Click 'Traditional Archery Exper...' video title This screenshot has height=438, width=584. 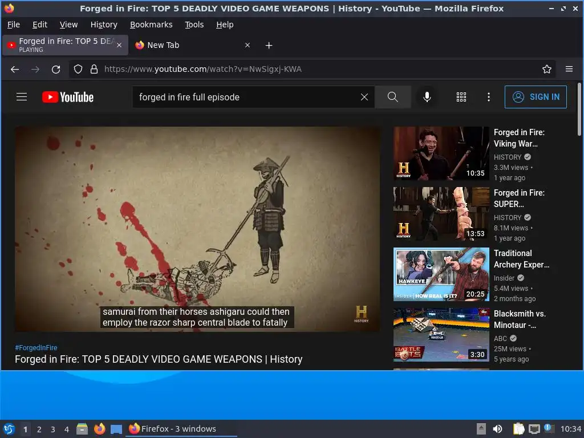pos(521,259)
